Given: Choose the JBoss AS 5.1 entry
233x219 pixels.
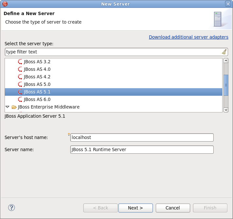Looking at the screenshot, I should (x=37, y=92).
